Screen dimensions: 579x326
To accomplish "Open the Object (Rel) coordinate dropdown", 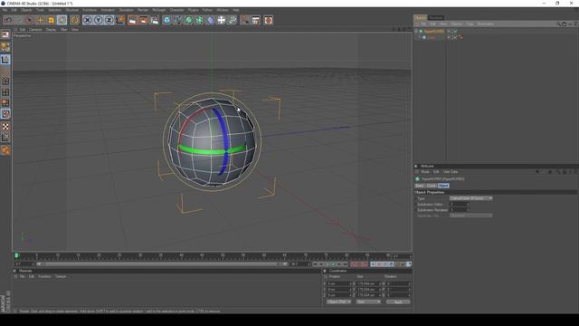I will [338, 302].
